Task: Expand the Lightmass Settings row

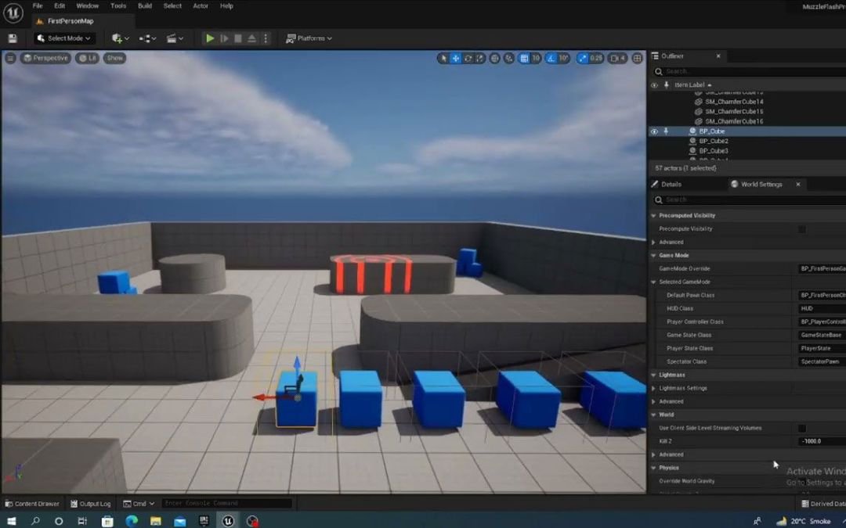Action: [x=653, y=389]
